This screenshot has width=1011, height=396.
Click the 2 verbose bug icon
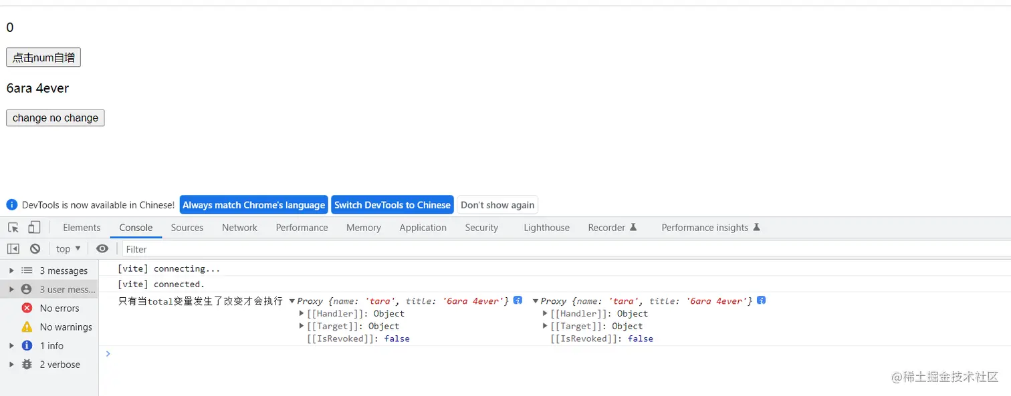[x=27, y=364]
